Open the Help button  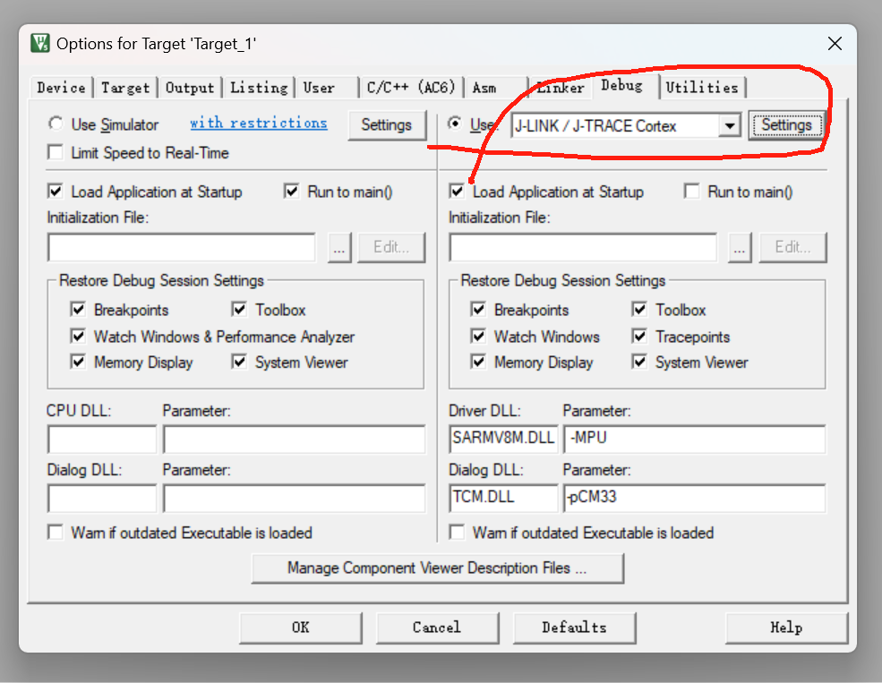[786, 628]
